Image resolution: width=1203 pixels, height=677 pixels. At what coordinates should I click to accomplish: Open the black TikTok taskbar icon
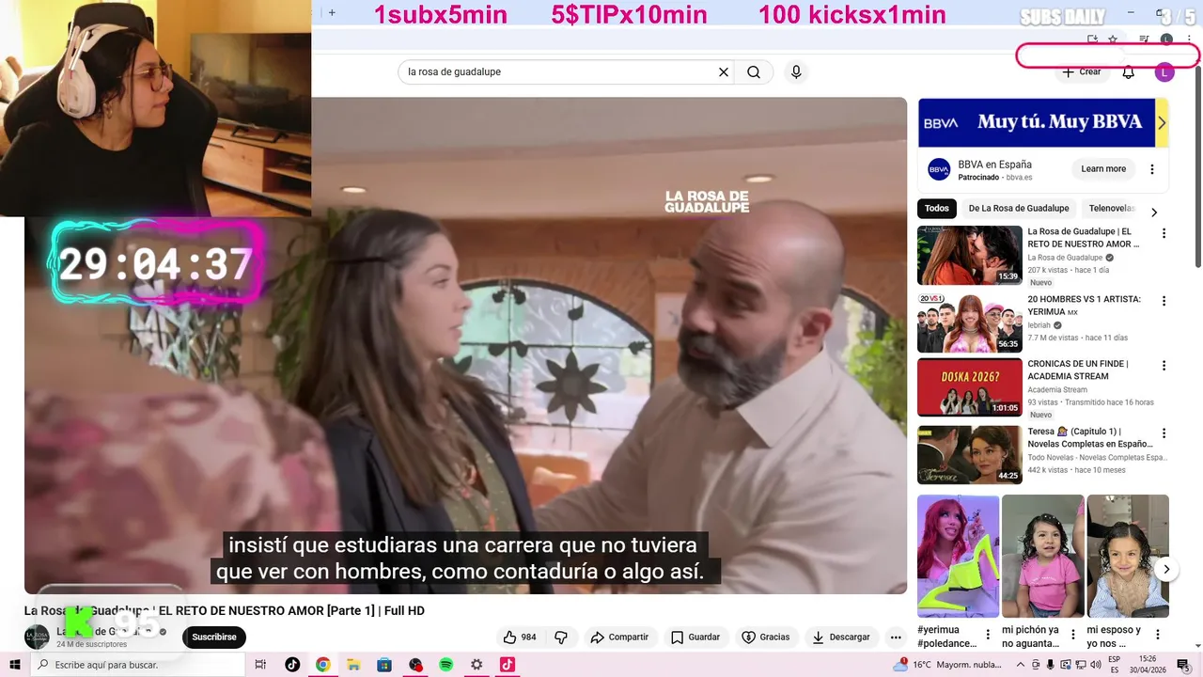(292, 665)
